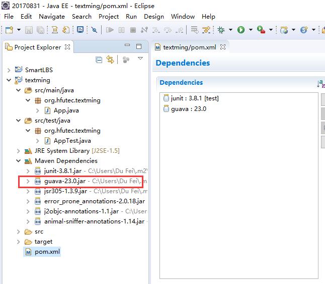325x284 pixels.
Task: Click the New Server toolbar icon
Action: click(x=284, y=30)
